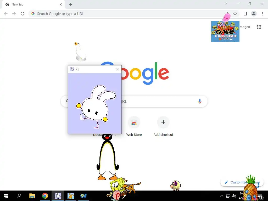Open the Chrome profile avatar

(x=254, y=14)
